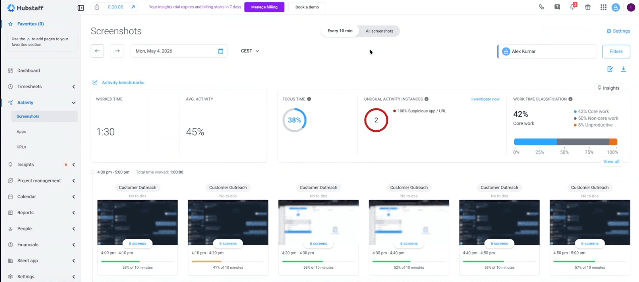Click the red unusual activity circle showing 2

pyautogui.click(x=376, y=120)
